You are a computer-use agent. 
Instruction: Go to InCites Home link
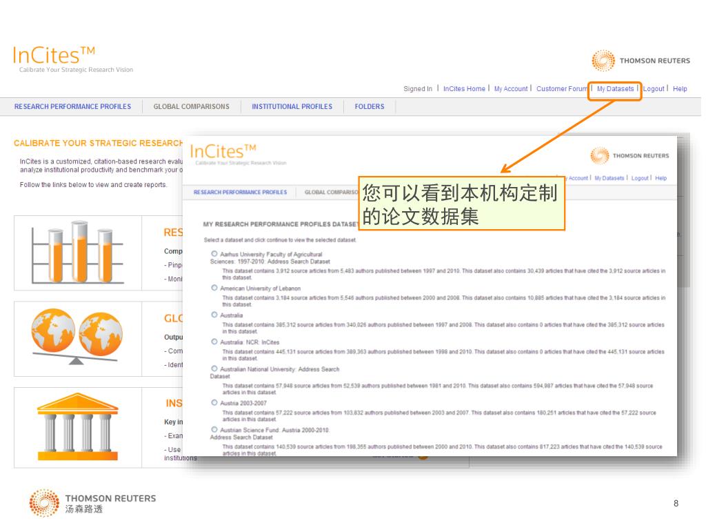[x=464, y=89]
